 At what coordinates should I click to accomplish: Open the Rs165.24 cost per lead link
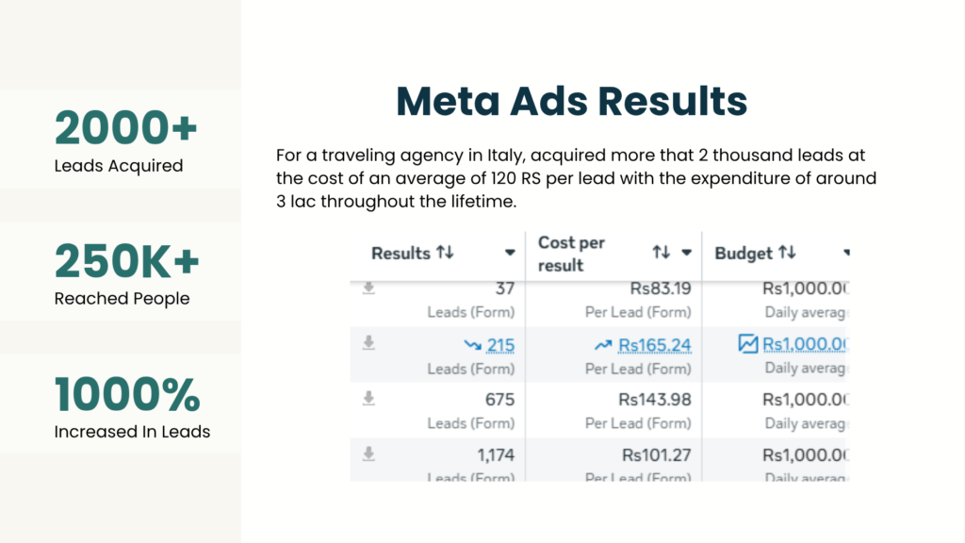click(x=654, y=345)
